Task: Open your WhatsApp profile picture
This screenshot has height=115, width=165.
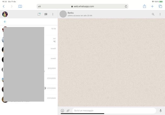Action: click(5, 14)
